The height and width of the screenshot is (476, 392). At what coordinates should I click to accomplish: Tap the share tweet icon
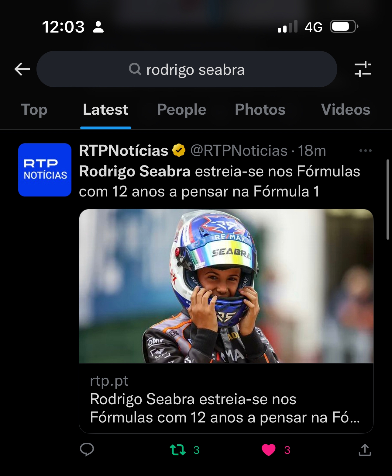tap(365, 450)
